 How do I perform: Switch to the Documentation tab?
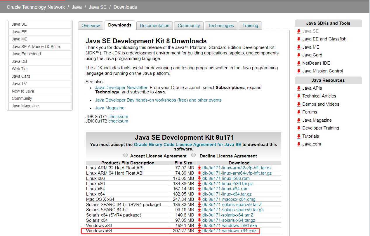pos(154,26)
